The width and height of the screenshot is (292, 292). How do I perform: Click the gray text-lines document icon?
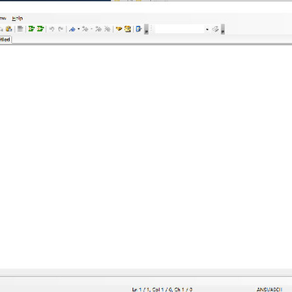point(20,29)
